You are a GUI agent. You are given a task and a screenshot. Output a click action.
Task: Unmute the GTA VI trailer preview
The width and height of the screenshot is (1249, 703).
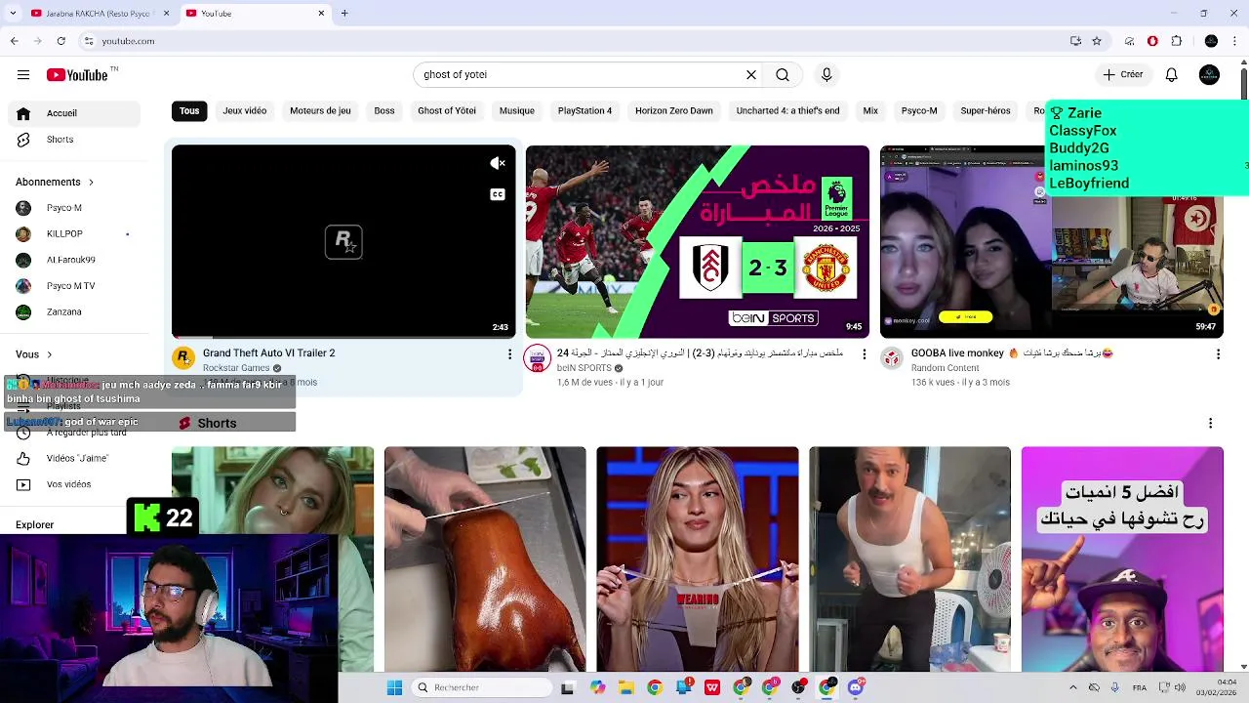[498, 163]
